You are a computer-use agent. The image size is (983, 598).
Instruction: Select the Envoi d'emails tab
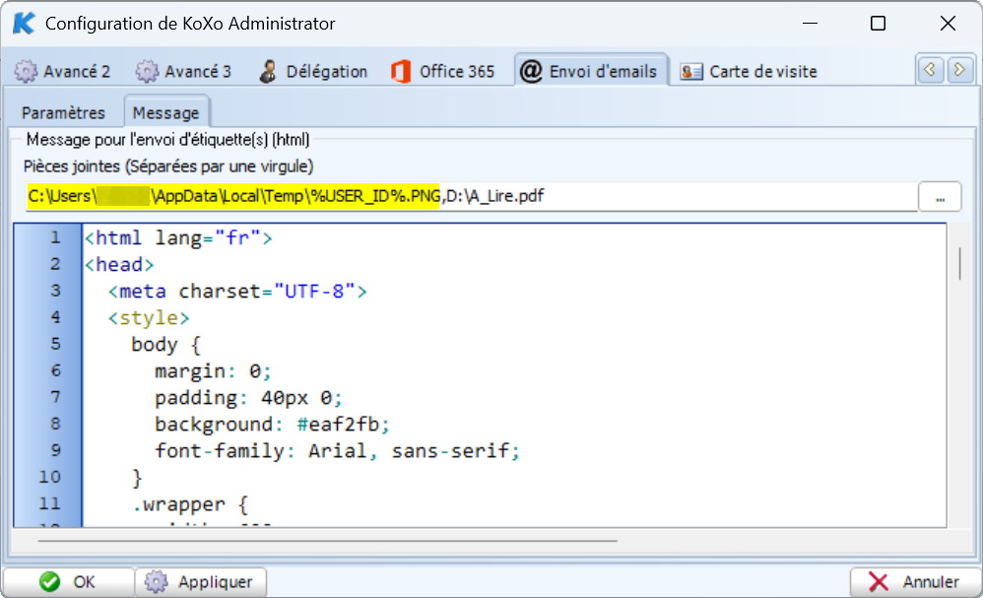pos(591,71)
